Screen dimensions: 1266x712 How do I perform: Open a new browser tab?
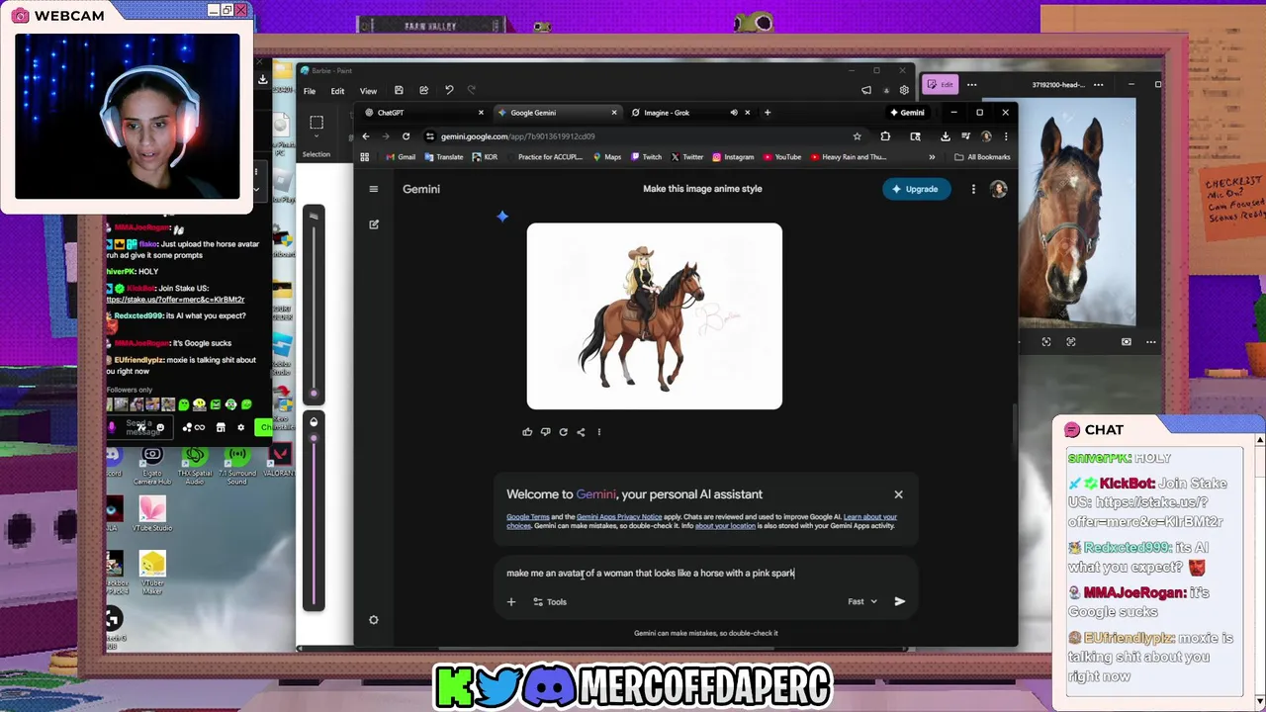click(767, 113)
